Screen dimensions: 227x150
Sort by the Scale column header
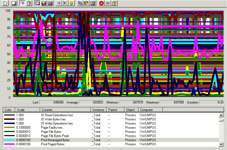tap(27, 110)
